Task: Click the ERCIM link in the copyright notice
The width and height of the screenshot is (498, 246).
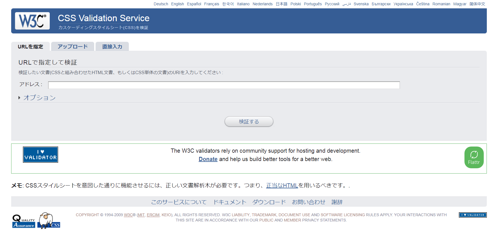Action: (x=153, y=215)
